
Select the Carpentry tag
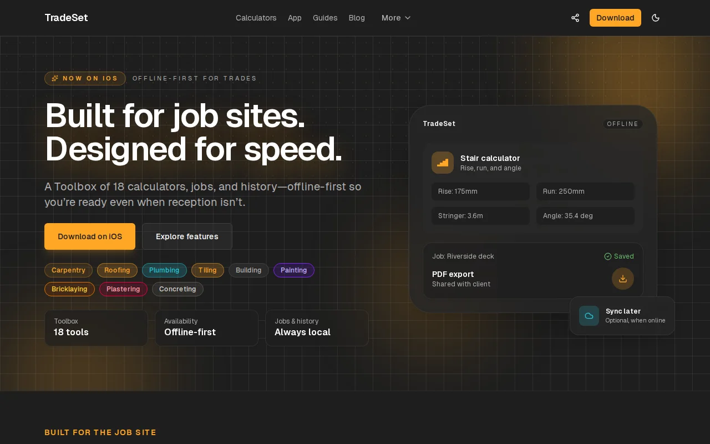[x=68, y=270]
